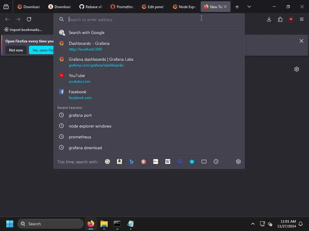Switch to the Prometheus Download tab with red icon
Viewport: 309px width, 231px height.
point(59,7)
